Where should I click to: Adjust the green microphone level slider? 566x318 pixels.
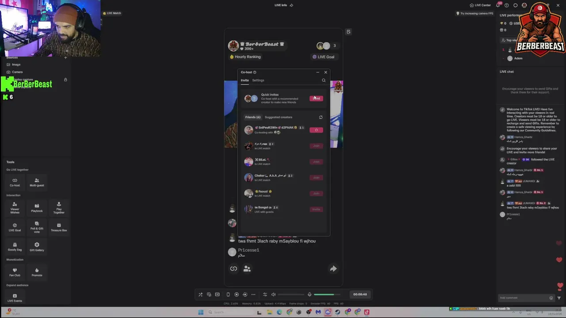click(327, 294)
